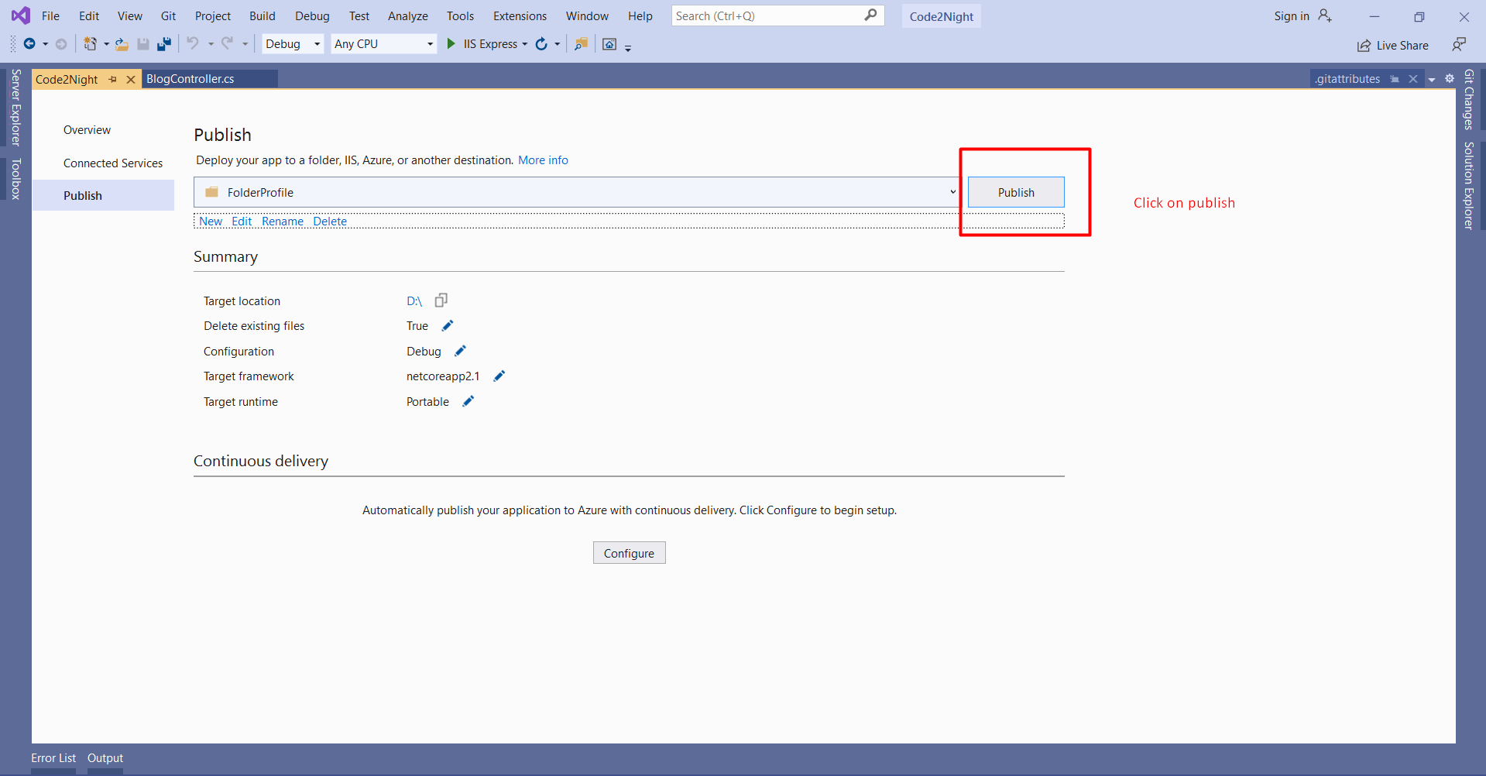Image resolution: width=1486 pixels, height=776 pixels.
Task: Open the D:\ target location link
Action: (414, 301)
